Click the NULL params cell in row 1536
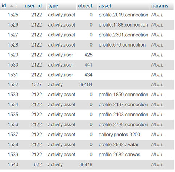 (157, 125)
